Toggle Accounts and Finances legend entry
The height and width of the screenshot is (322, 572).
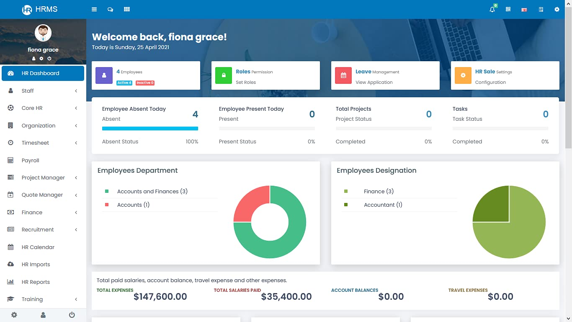[x=152, y=191]
